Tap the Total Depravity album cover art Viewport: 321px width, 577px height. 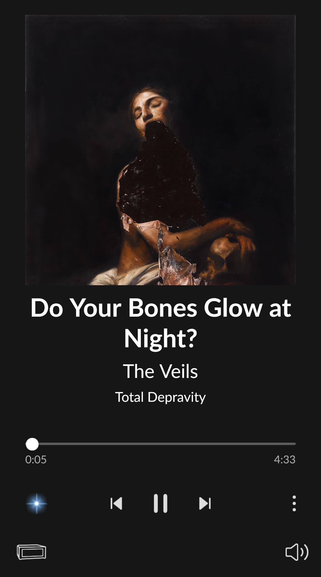[x=160, y=150]
